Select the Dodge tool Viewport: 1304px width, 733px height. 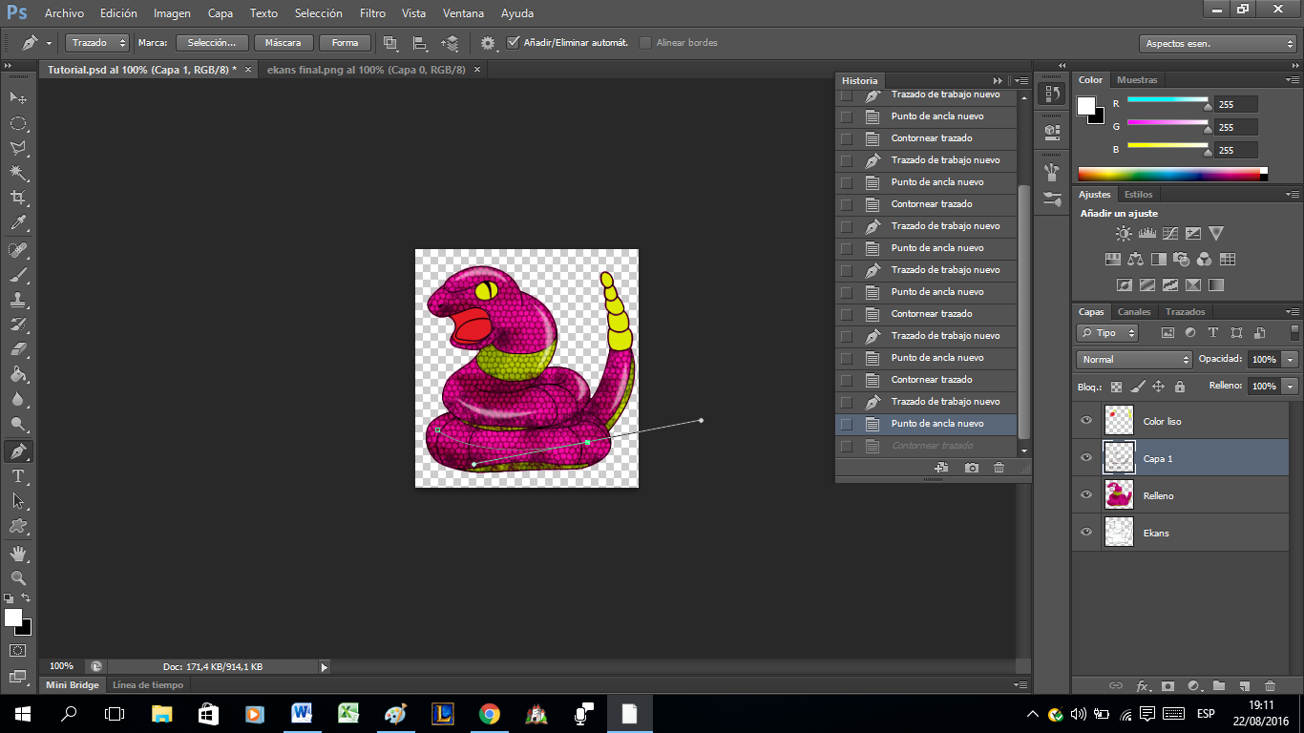[18, 424]
